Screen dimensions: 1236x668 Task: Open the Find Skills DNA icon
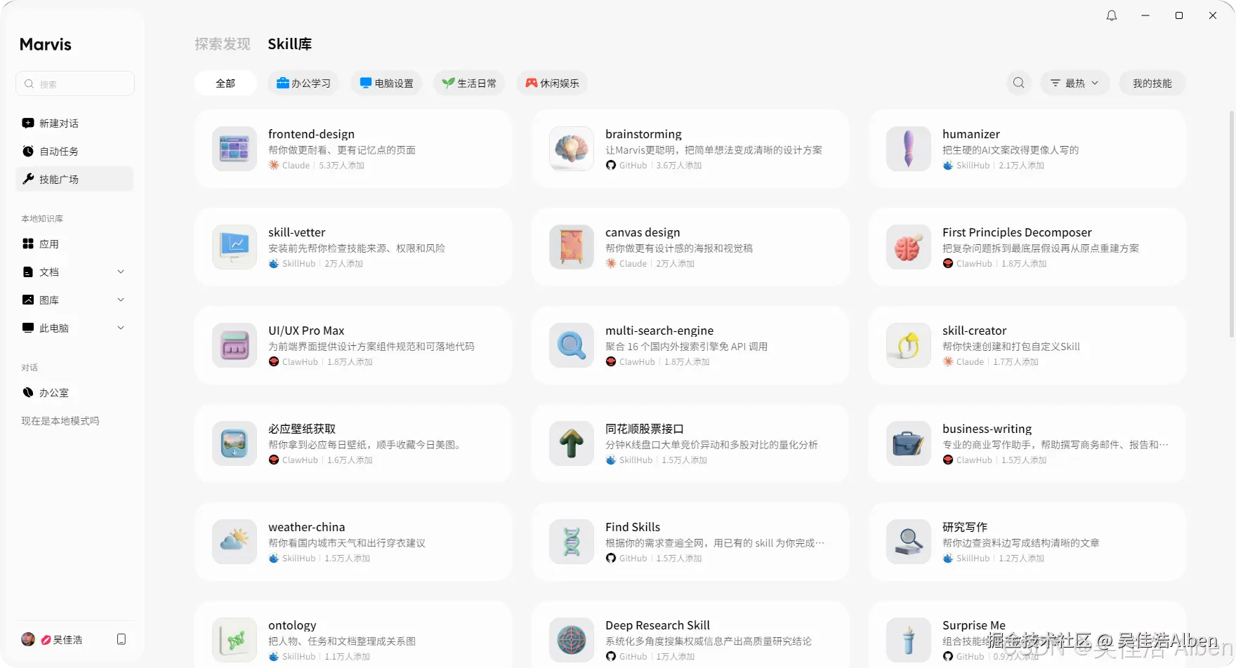click(x=572, y=542)
